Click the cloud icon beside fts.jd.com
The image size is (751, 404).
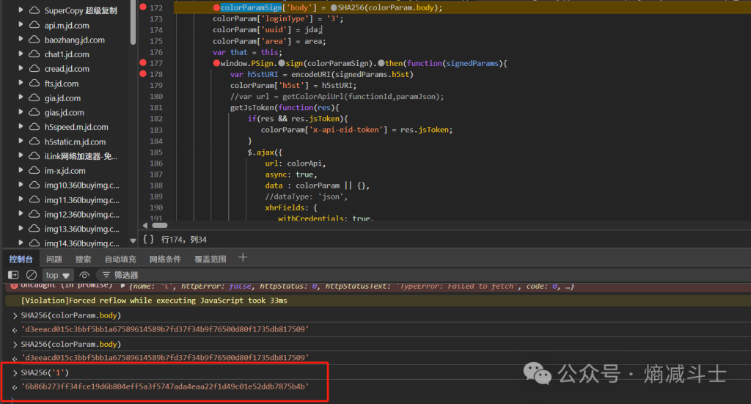[34, 84]
